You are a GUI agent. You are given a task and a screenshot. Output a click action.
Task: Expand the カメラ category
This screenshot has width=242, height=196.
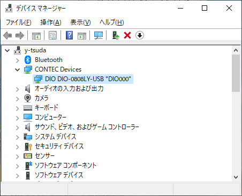click(18, 99)
